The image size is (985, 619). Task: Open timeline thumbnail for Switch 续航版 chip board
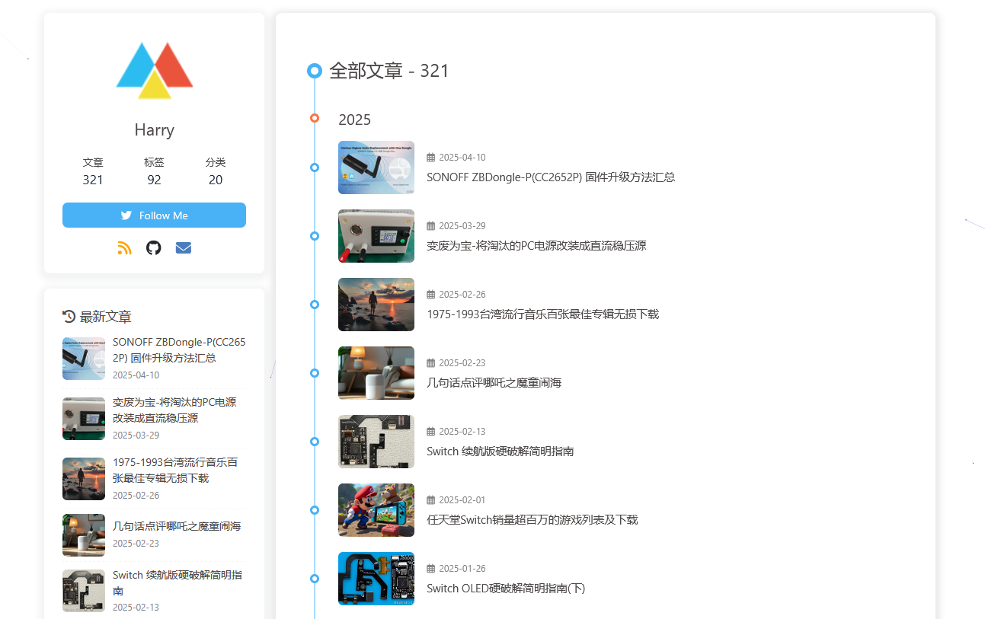tap(376, 442)
